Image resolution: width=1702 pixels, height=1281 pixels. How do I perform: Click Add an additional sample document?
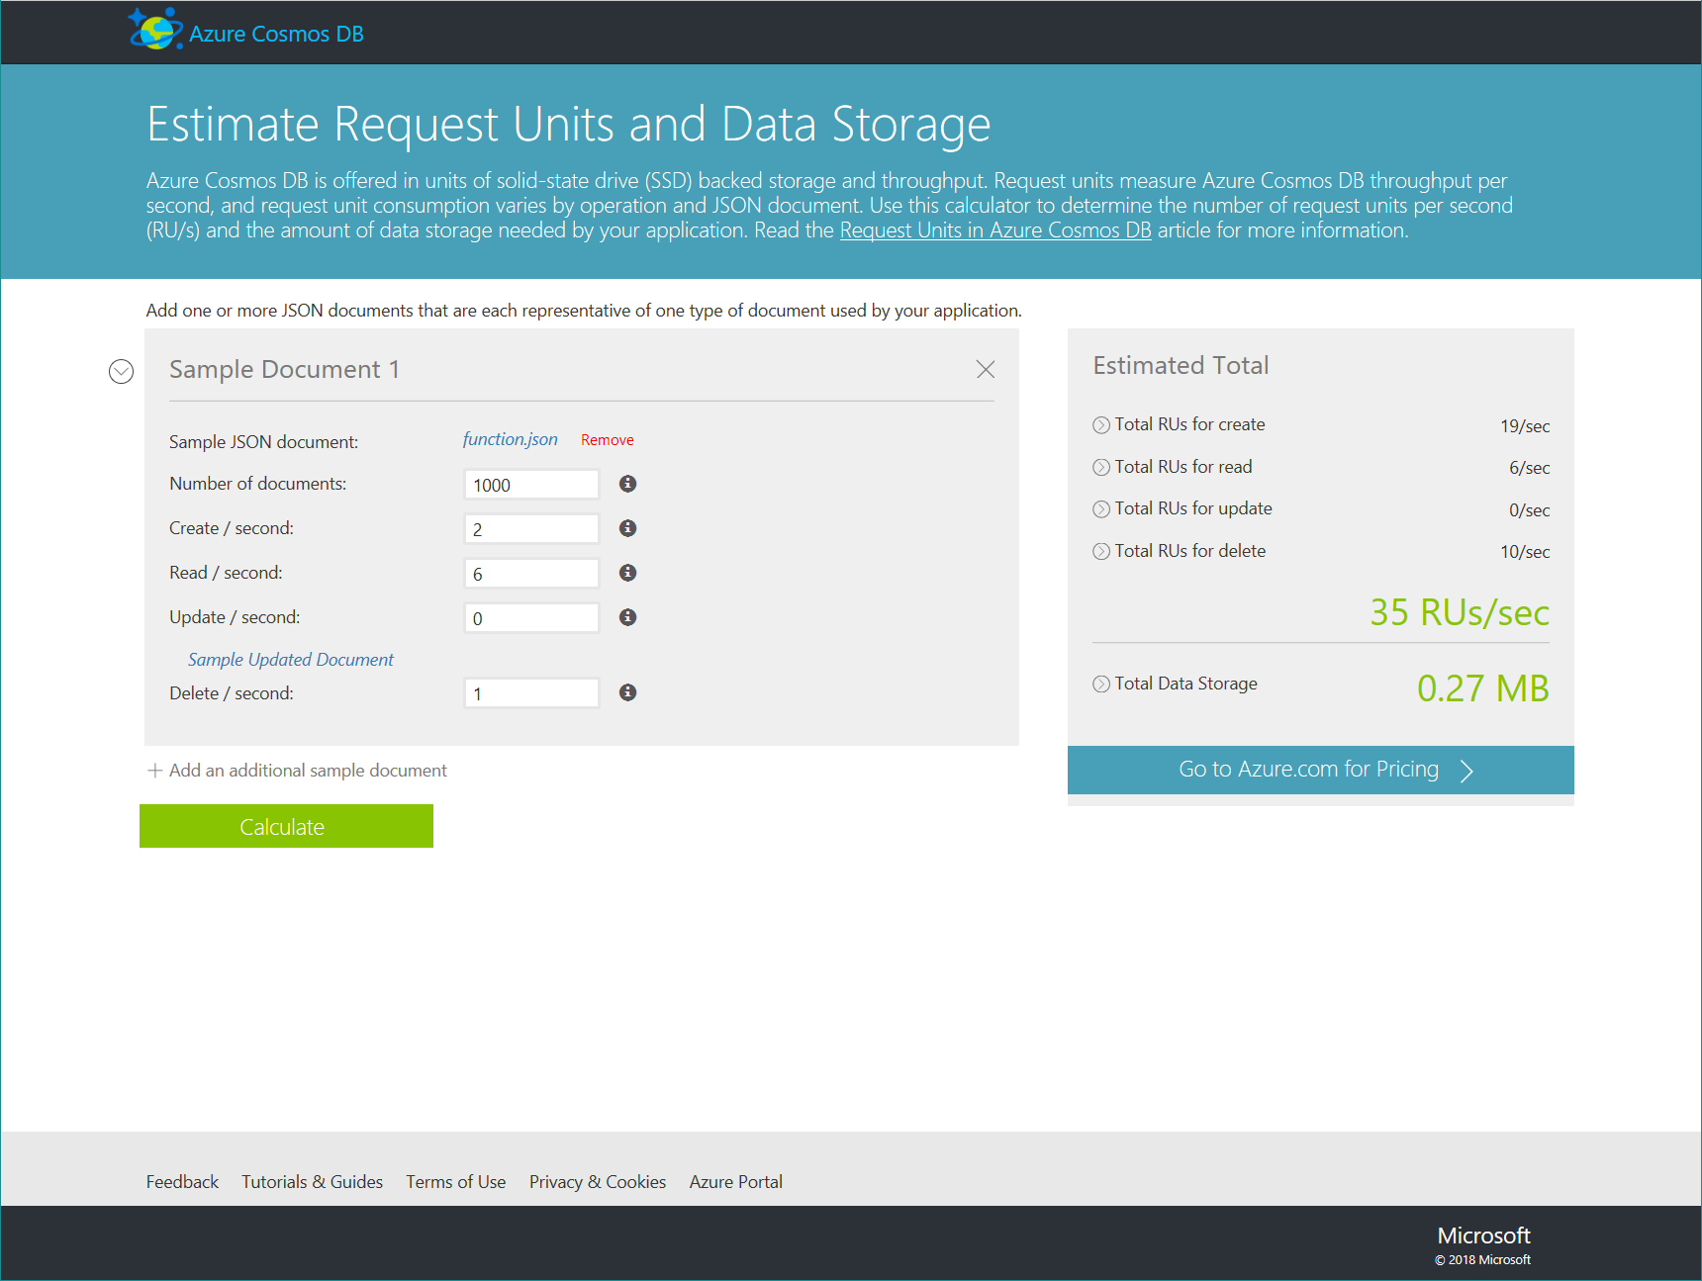[x=308, y=771]
